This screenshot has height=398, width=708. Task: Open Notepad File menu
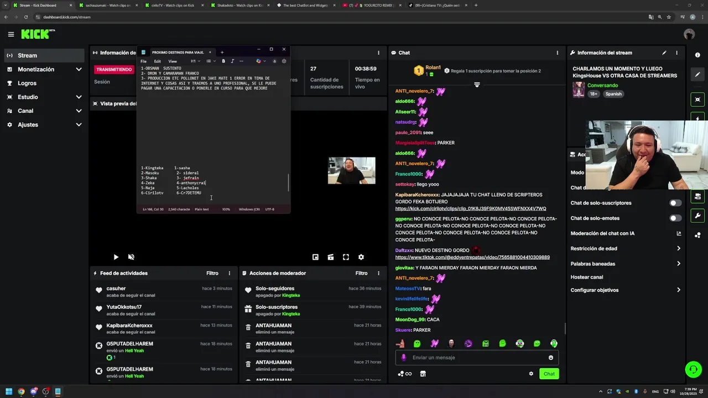[143, 61]
